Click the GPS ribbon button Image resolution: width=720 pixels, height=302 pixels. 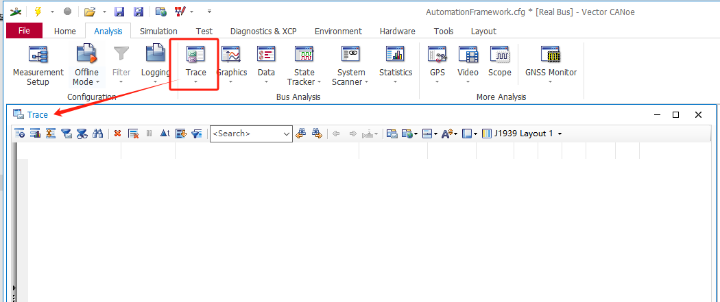point(437,66)
